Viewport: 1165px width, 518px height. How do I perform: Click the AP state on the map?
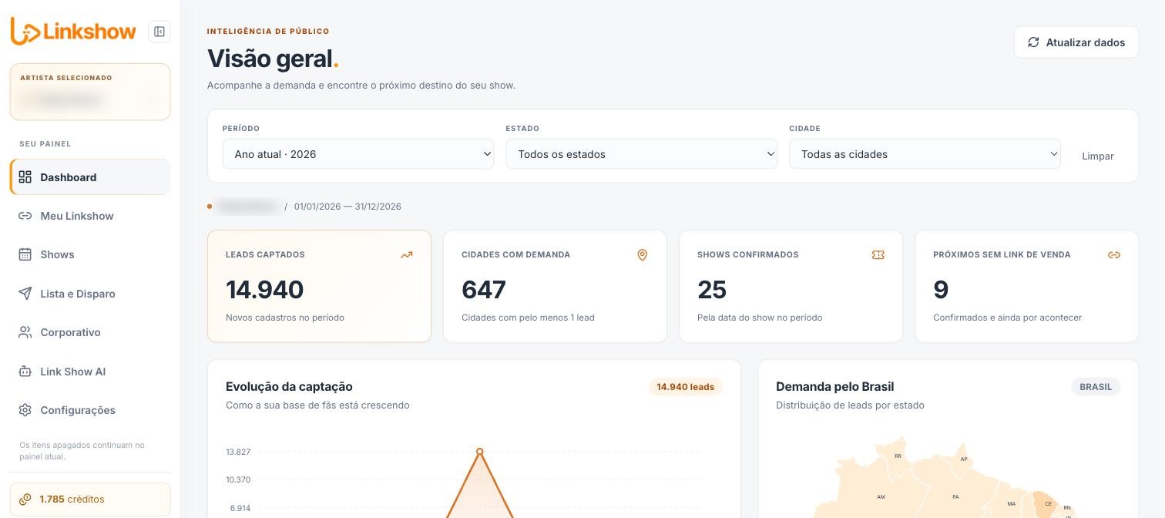coord(964,459)
